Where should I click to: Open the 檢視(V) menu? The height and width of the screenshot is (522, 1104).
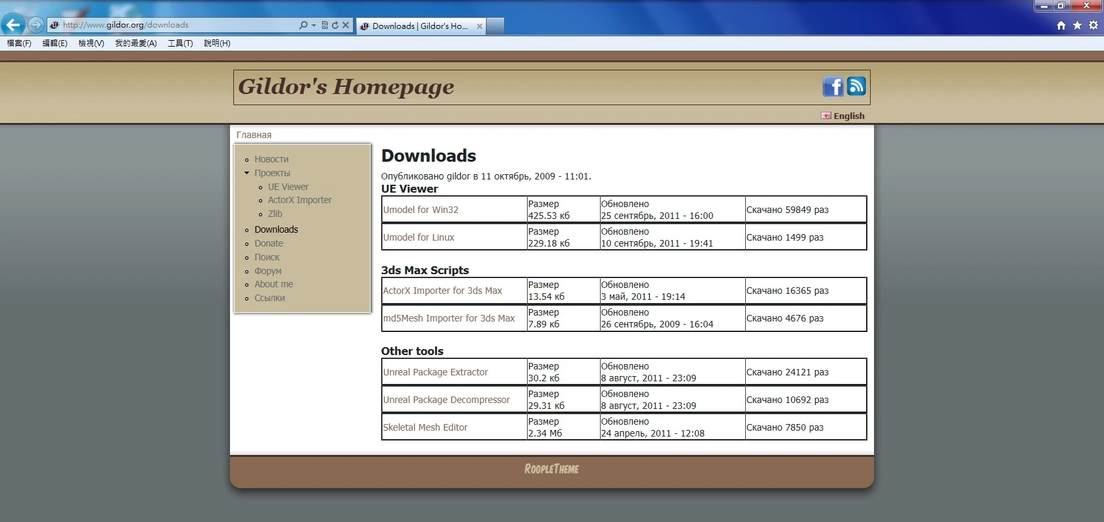coord(91,43)
